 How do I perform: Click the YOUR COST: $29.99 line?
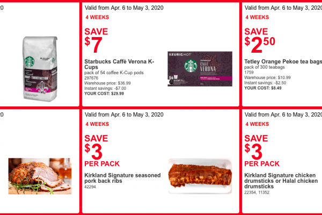click(x=104, y=94)
